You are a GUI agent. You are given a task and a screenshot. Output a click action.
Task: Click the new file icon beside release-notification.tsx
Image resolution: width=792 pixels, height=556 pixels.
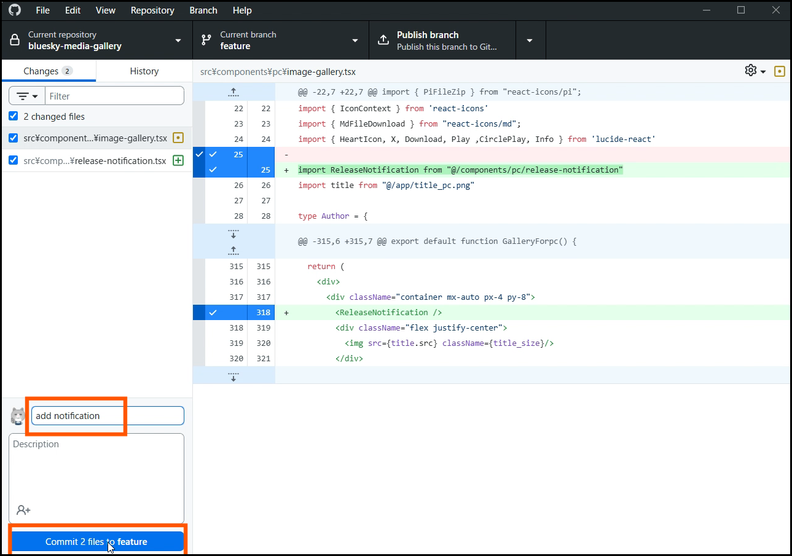[178, 160]
